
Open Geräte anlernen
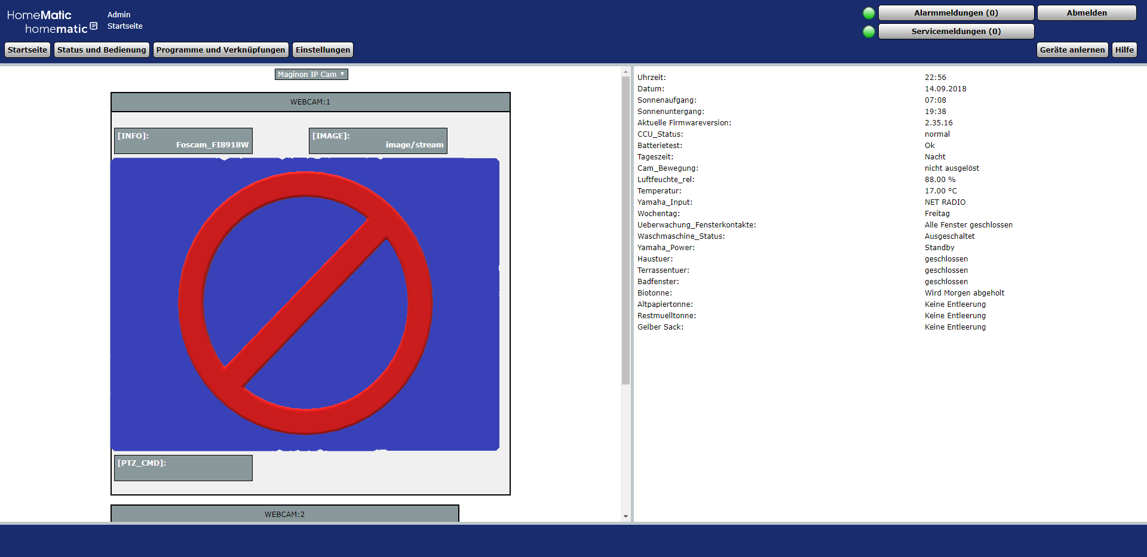[x=1072, y=50]
